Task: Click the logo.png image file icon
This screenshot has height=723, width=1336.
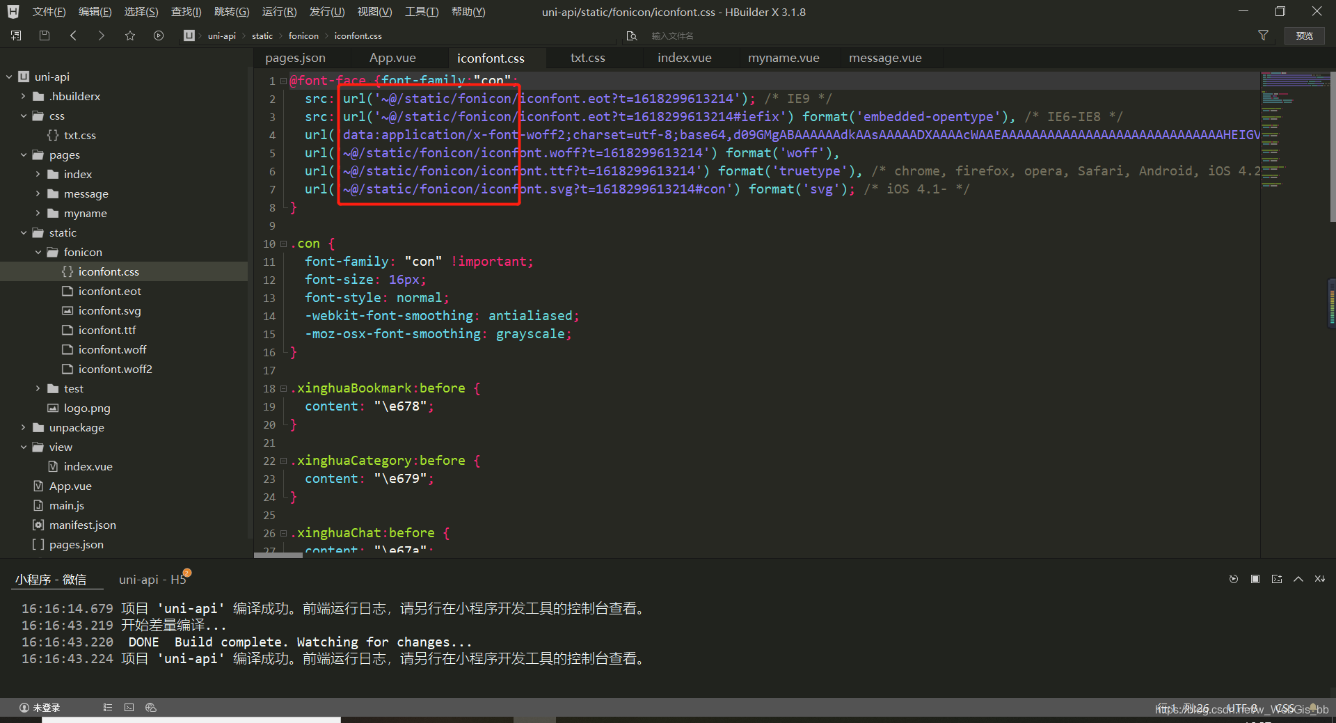Action: point(53,408)
